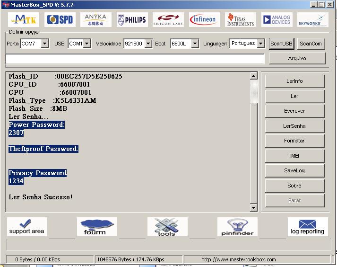Click the LerInfo button
Viewport: 337px width, 267px height.
(x=294, y=81)
